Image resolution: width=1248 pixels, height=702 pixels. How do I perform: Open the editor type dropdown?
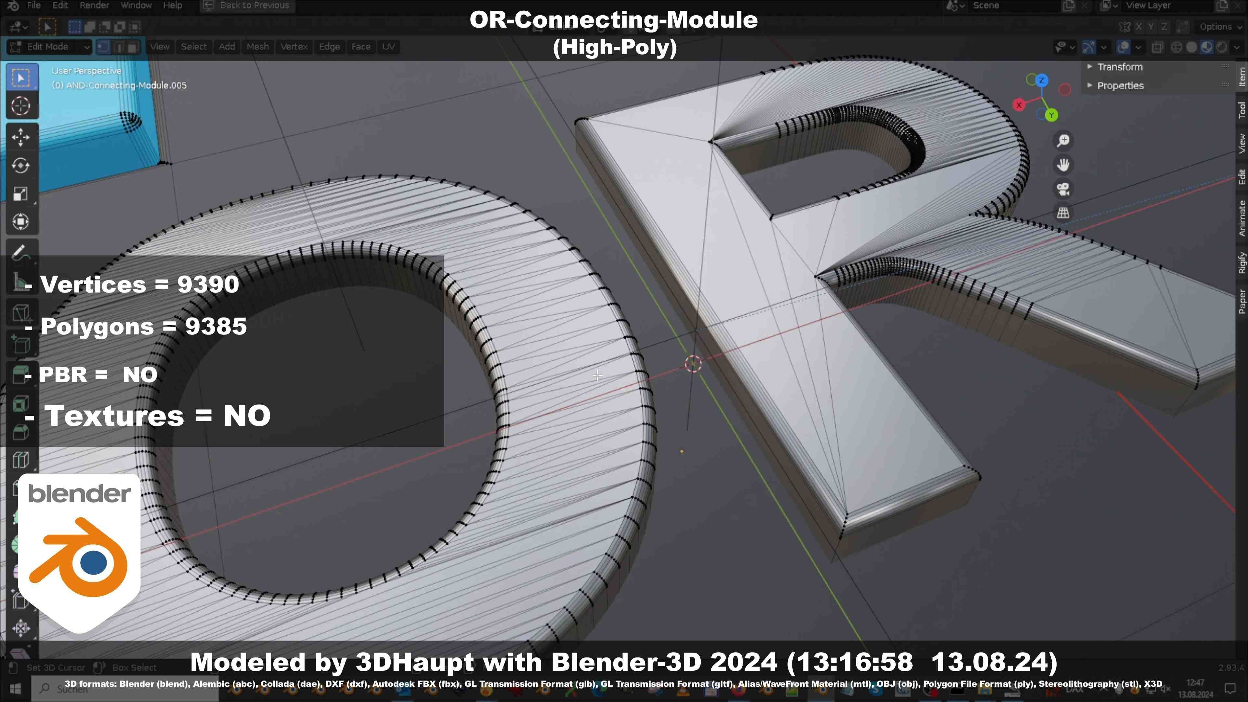19,27
